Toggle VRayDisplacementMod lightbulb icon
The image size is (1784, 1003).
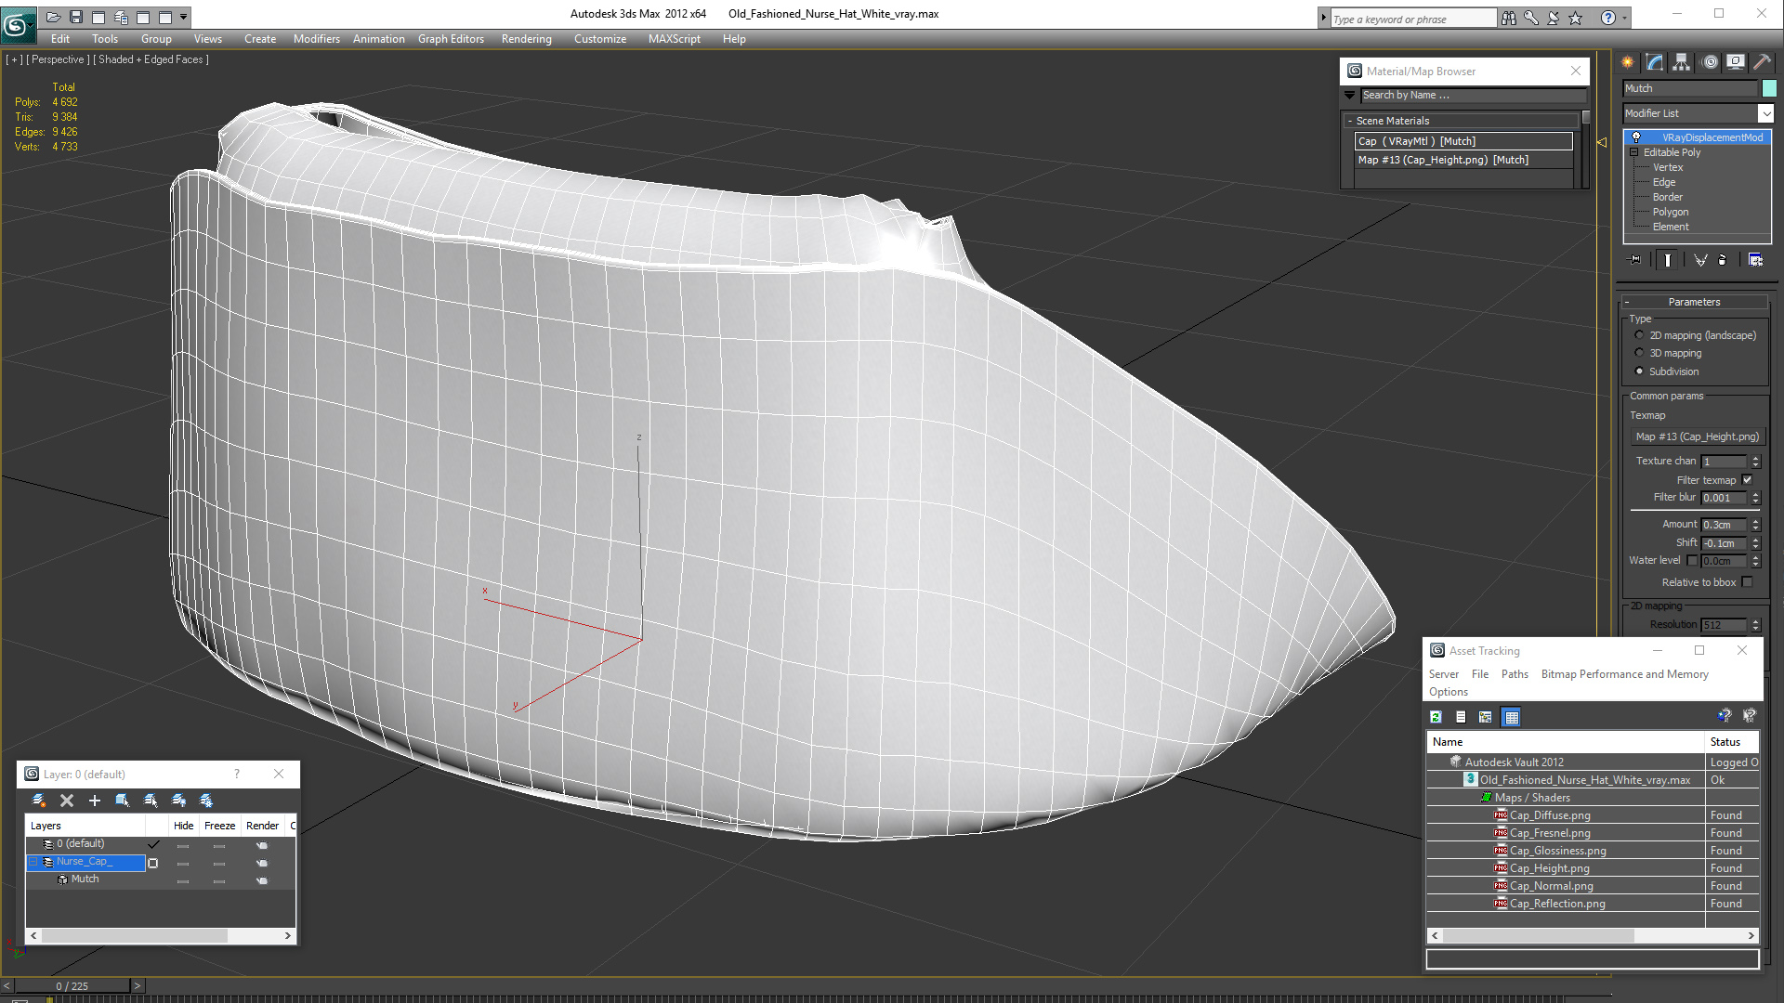pos(1636,137)
